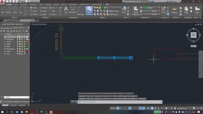Open the Express Tools ribbon tab
203x114 pixels.
84,4
